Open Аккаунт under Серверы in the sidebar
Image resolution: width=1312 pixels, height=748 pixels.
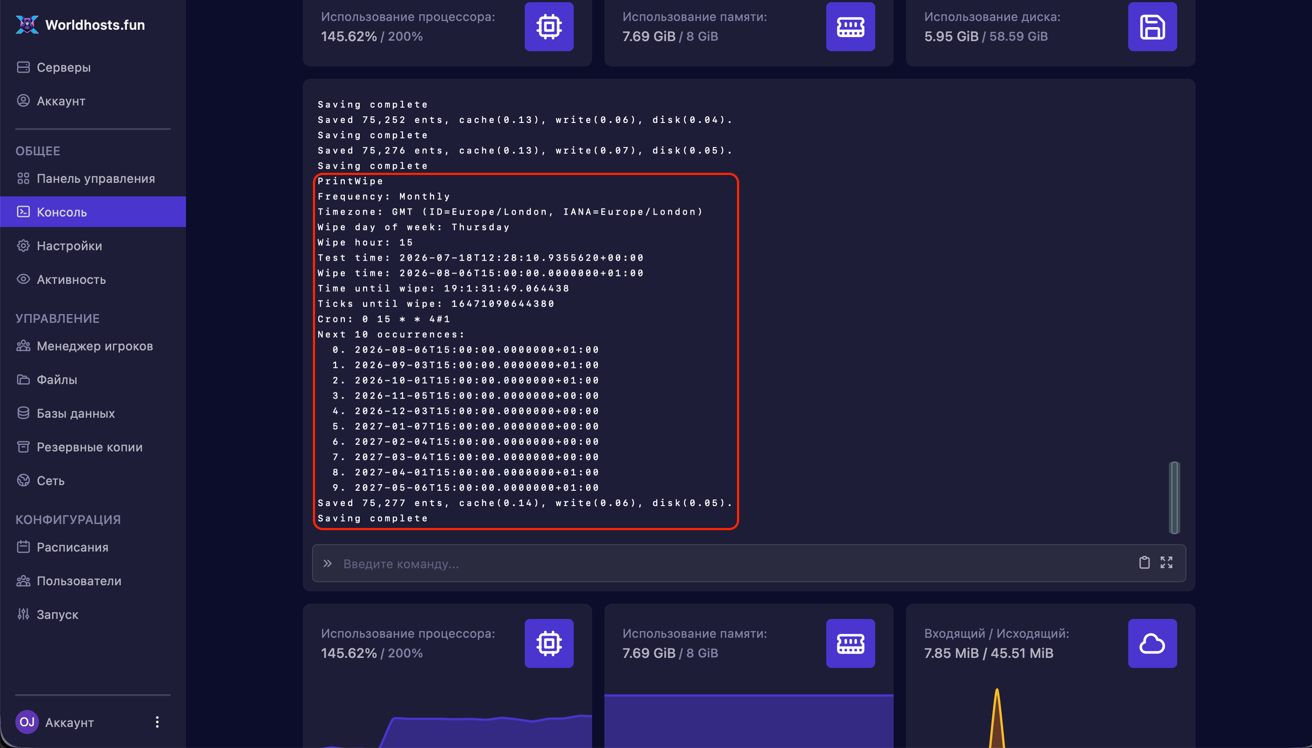[61, 101]
